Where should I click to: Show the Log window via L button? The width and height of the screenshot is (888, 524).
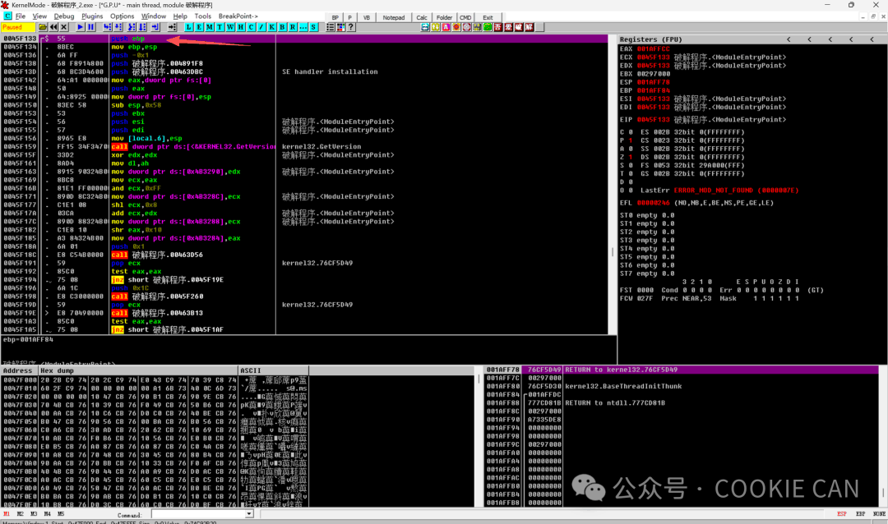pyautogui.click(x=191, y=27)
